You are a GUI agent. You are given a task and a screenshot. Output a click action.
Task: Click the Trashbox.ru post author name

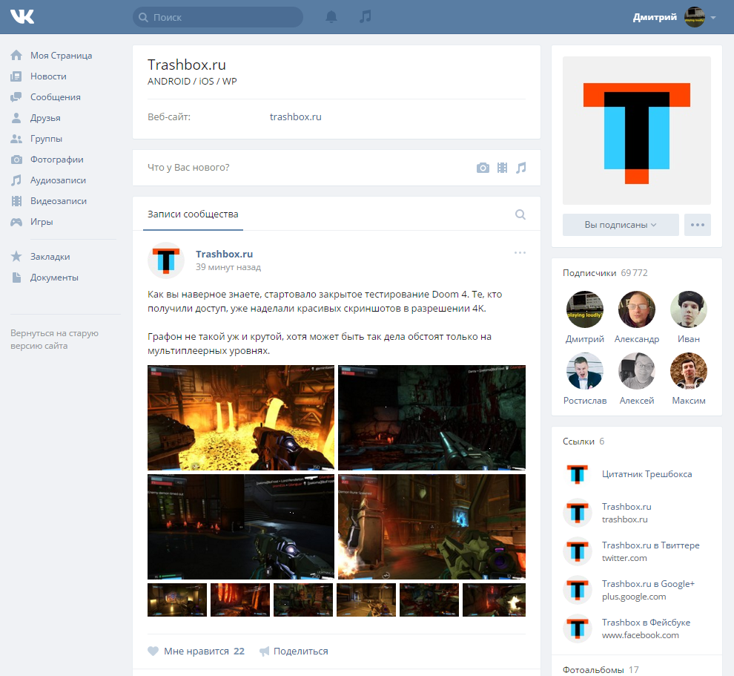point(224,254)
